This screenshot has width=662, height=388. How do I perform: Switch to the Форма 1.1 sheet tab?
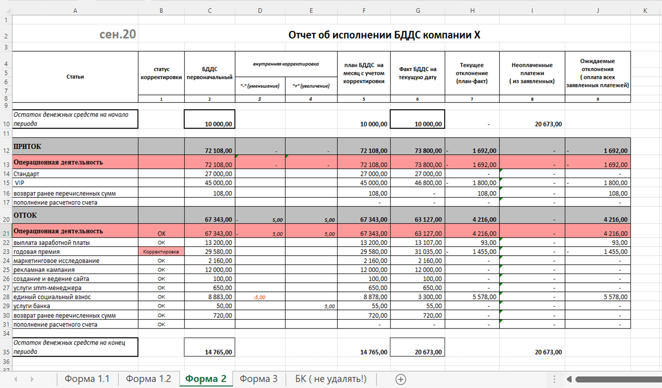tap(87, 379)
